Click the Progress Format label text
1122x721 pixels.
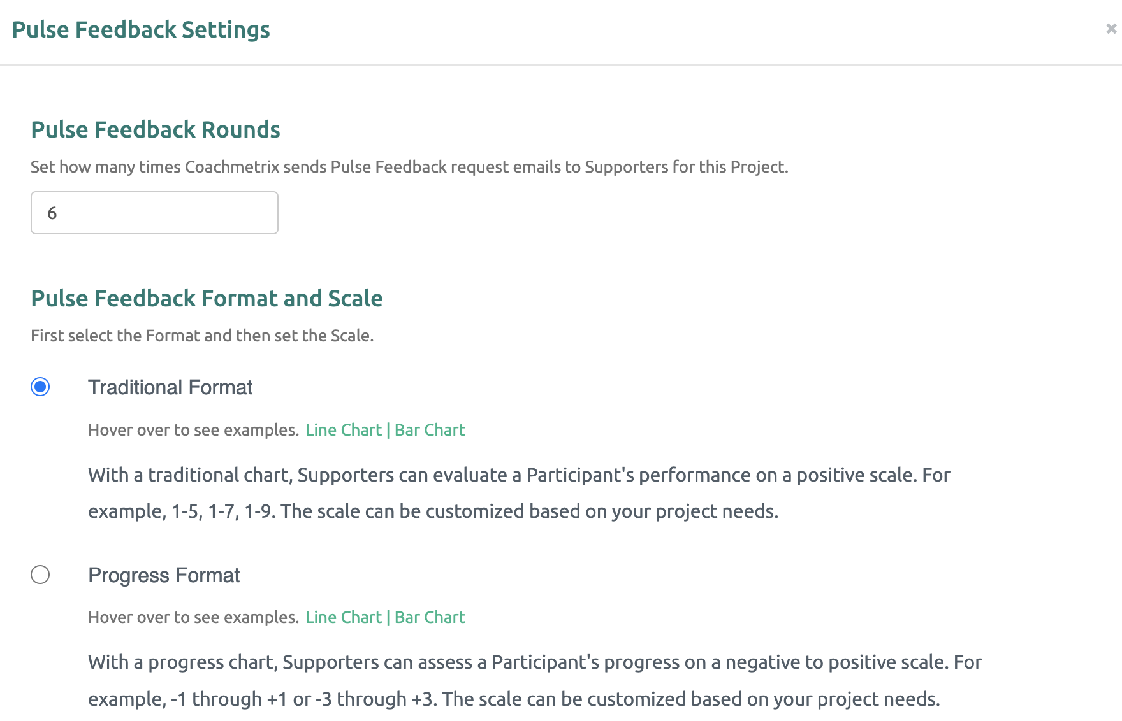[164, 575]
